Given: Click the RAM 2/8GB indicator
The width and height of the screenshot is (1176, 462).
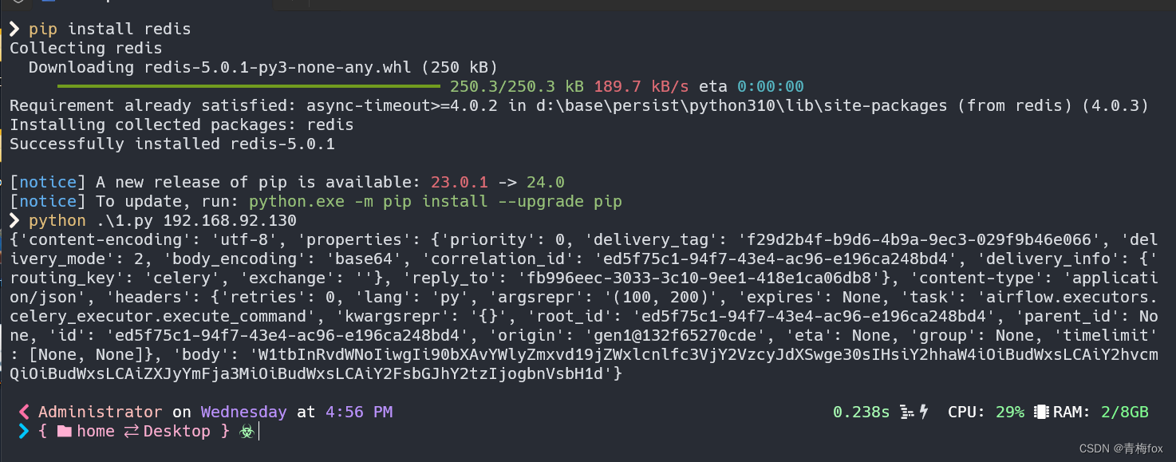Looking at the screenshot, I should [1101, 413].
